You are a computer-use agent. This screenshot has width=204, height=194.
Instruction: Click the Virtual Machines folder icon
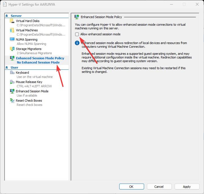pos(12,30)
